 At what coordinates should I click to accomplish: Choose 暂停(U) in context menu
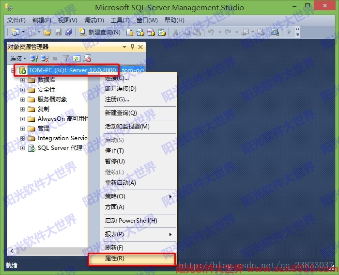(x=133, y=162)
